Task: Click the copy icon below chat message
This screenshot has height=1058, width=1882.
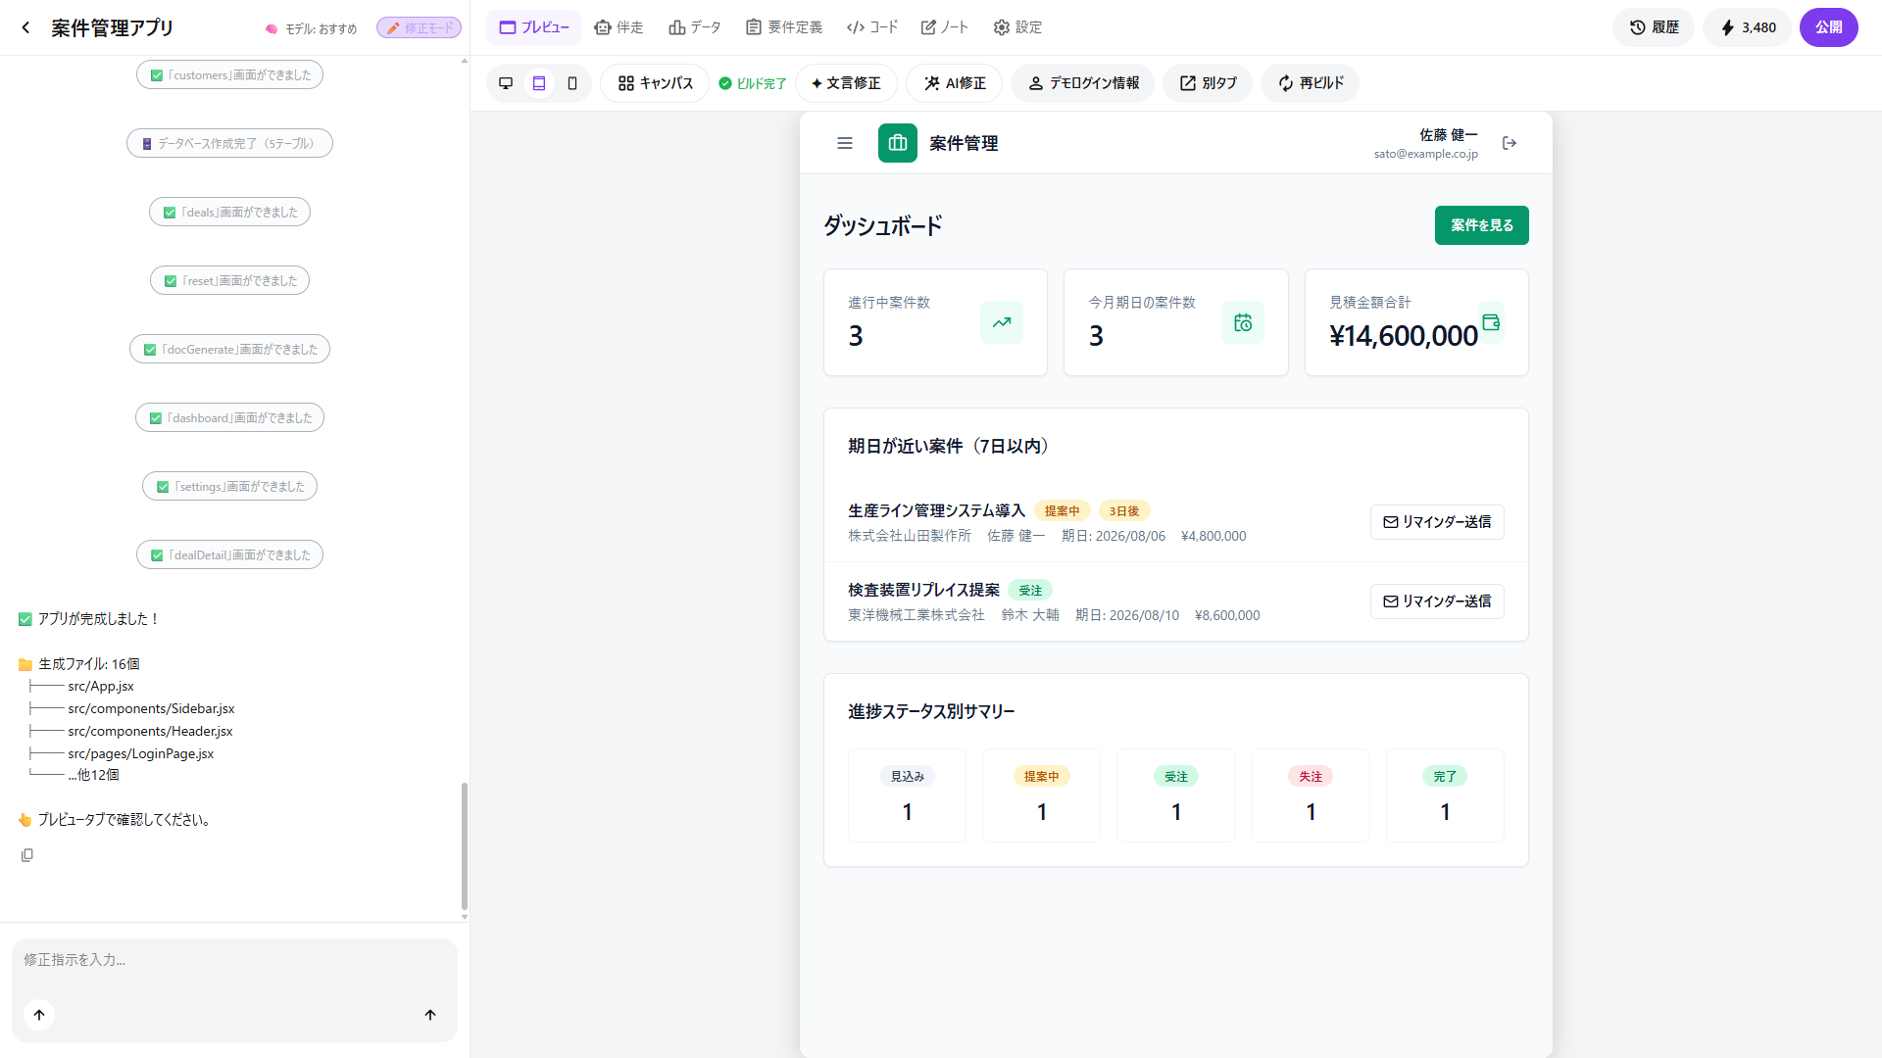Action: coord(27,855)
